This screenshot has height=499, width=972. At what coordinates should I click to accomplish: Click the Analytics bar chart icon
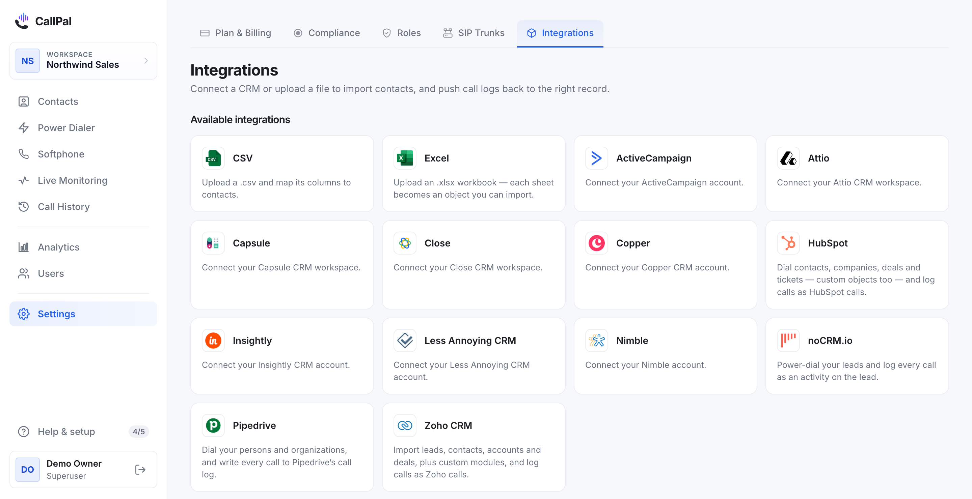click(23, 247)
